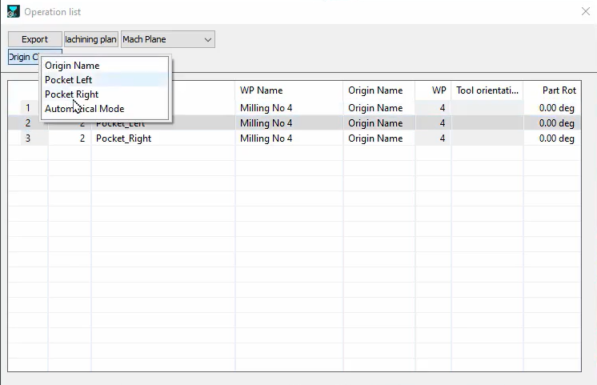Click the Export button
Viewport: 597px width, 385px height.
point(34,39)
